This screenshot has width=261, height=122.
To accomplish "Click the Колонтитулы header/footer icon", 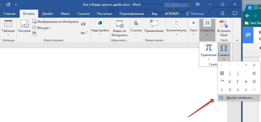I will (x=176, y=26).
